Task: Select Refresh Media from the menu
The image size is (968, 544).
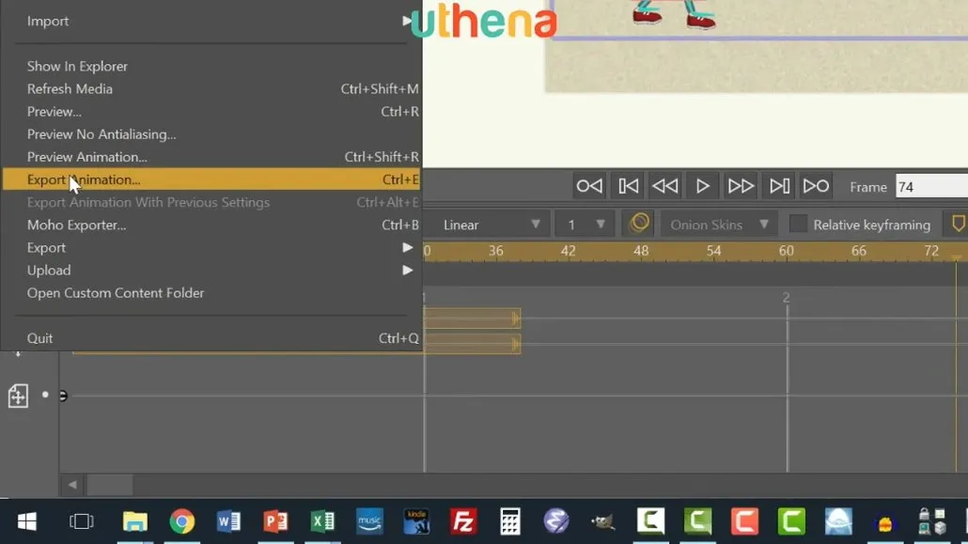Action: [211, 89]
